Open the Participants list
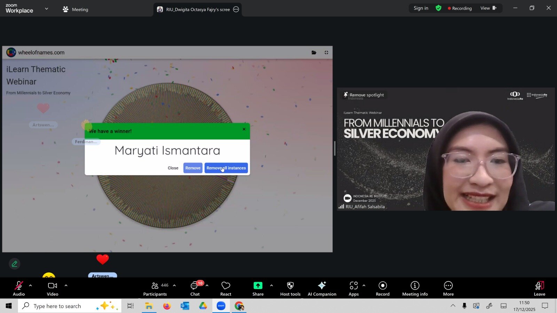Screen dimensions: 557x313 click(x=155, y=288)
